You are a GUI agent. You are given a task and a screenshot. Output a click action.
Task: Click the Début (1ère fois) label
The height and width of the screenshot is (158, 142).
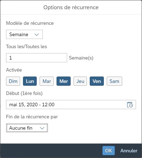[24, 93]
